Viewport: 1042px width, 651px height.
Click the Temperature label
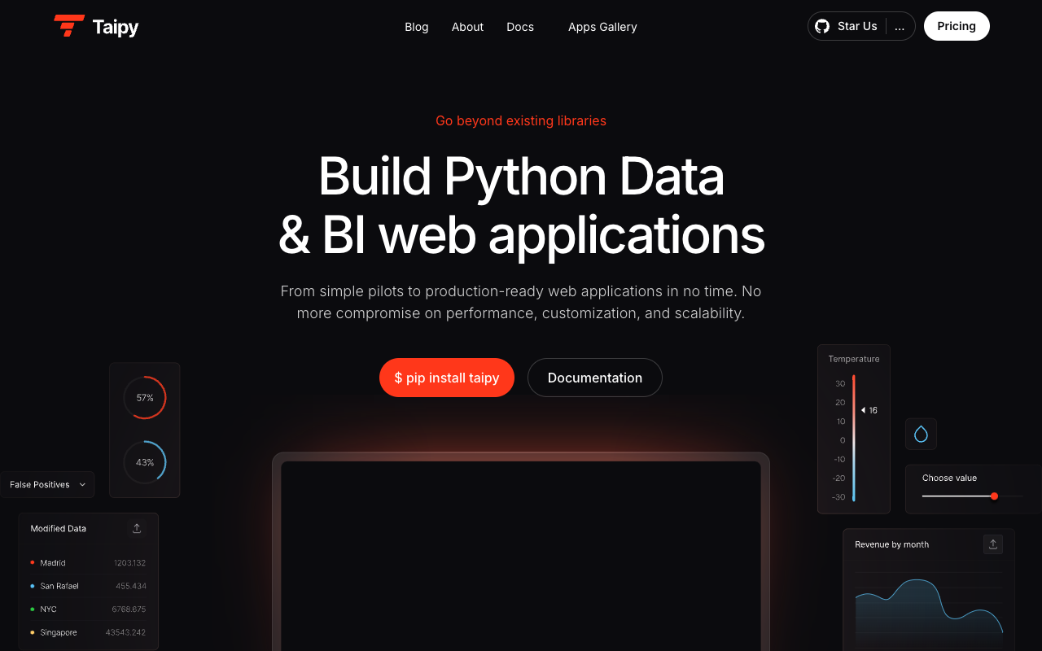point(854,359)
